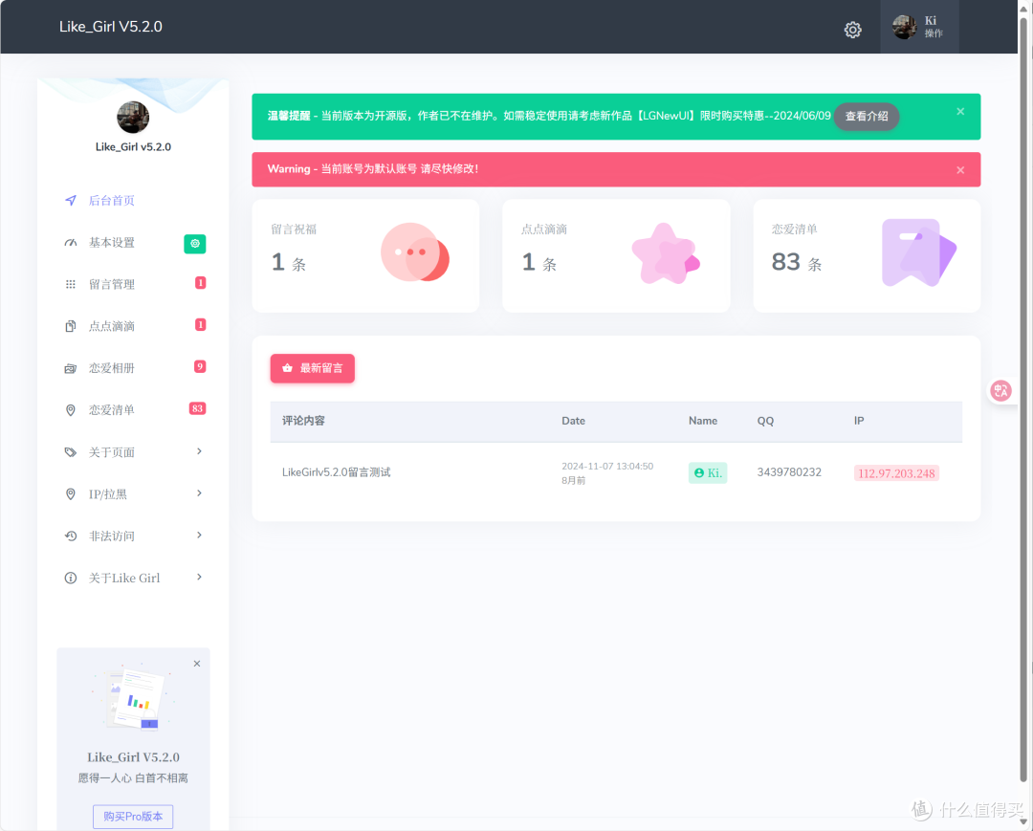The width and height of the screenshot is (1033, 831).
Task: Click the red badge on 留言管理
Action: (x=201, y=282)
